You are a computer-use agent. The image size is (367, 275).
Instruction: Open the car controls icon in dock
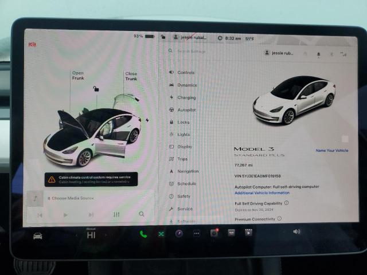point(38,235)
